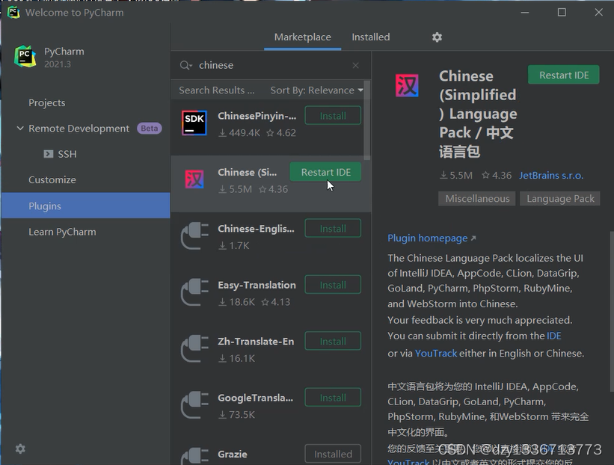
Task: Click the Chinese Language Pack title text
Action: (478, 114)
